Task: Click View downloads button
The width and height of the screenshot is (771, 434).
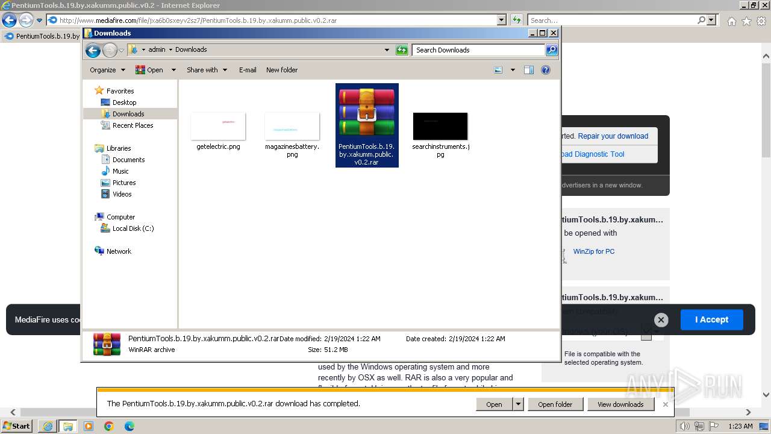Action: [x=620, y=404]
